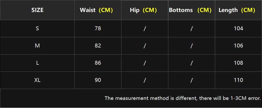Click the Hip cell in the S row

tap(144, 28)
